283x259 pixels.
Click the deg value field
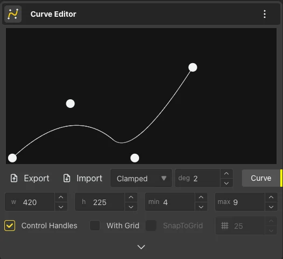tap(198, 178)
